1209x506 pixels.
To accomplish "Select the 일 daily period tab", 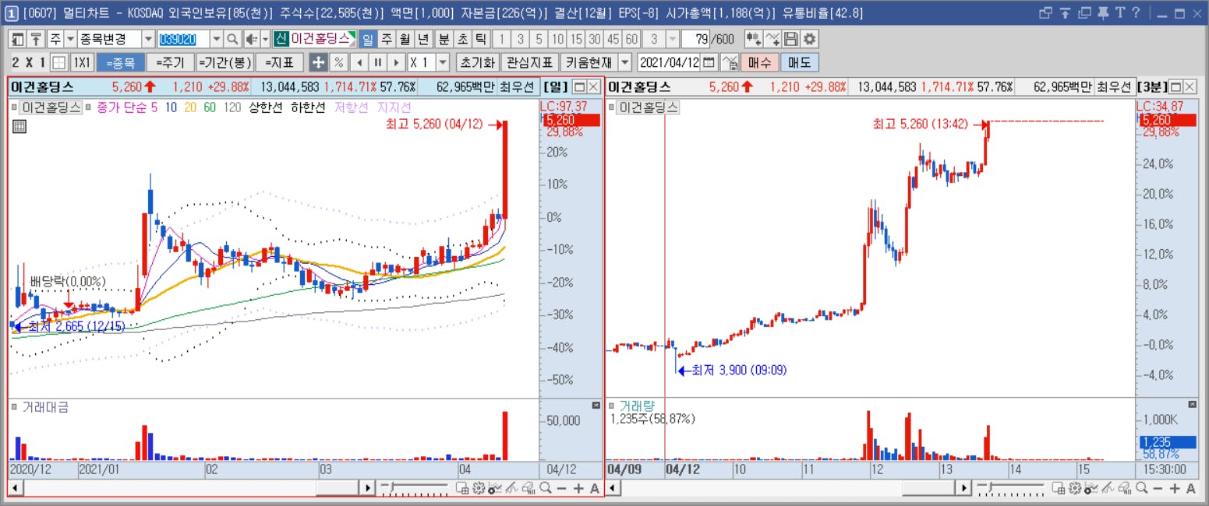I will tap(368, 39).
